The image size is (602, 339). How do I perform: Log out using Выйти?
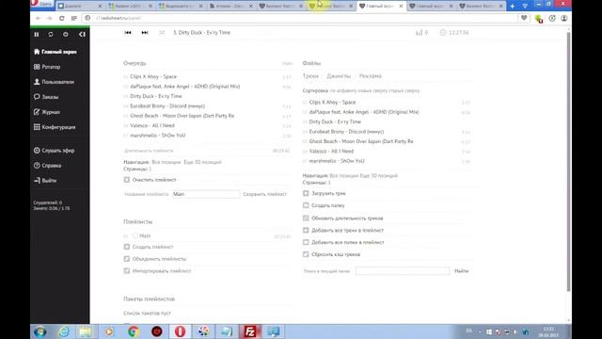(45, 180)
